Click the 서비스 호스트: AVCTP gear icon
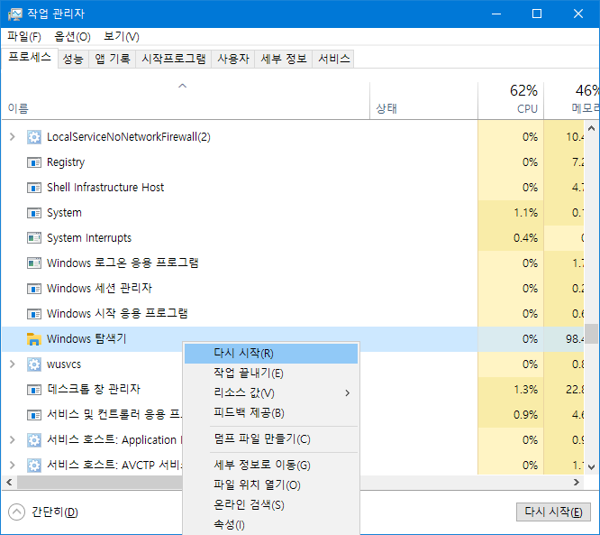Screen dimensions: 600x535 tap(34, 466)
